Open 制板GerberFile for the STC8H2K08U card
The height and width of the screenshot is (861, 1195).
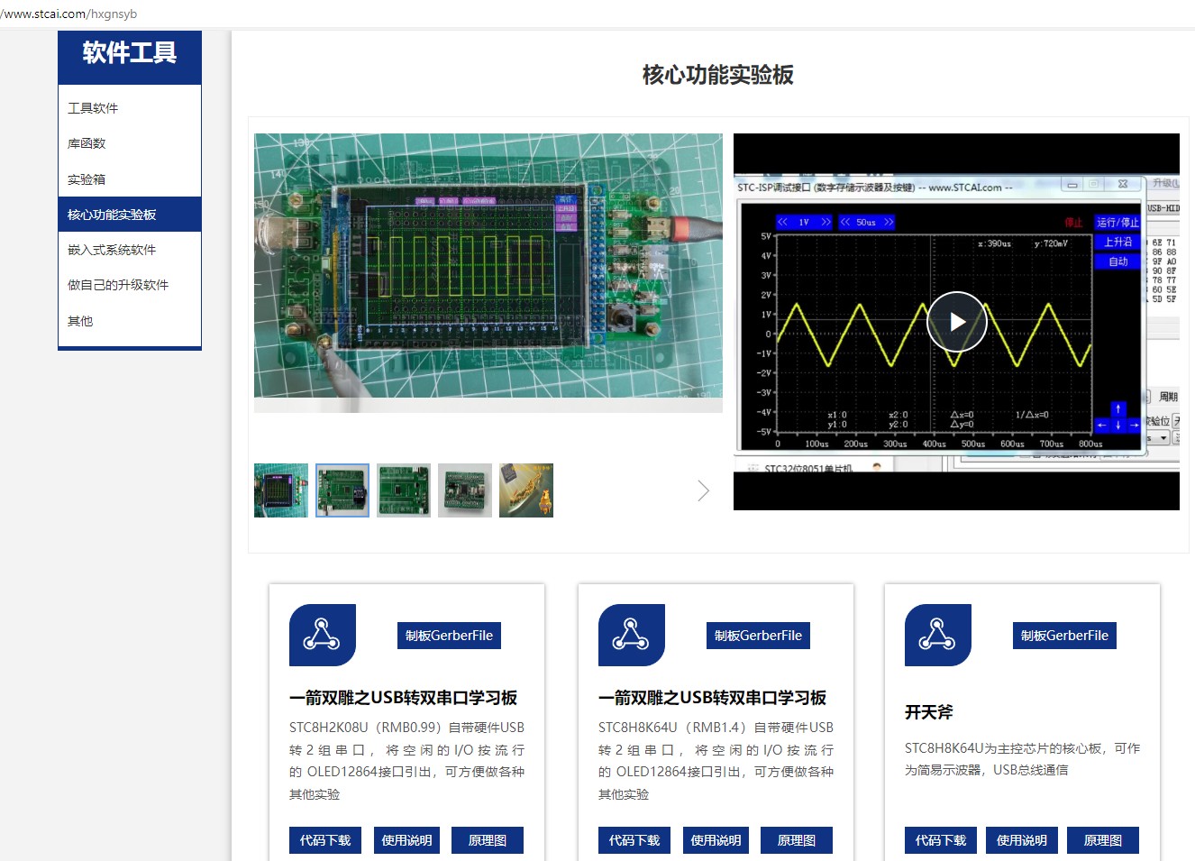(x=449, y=636)
